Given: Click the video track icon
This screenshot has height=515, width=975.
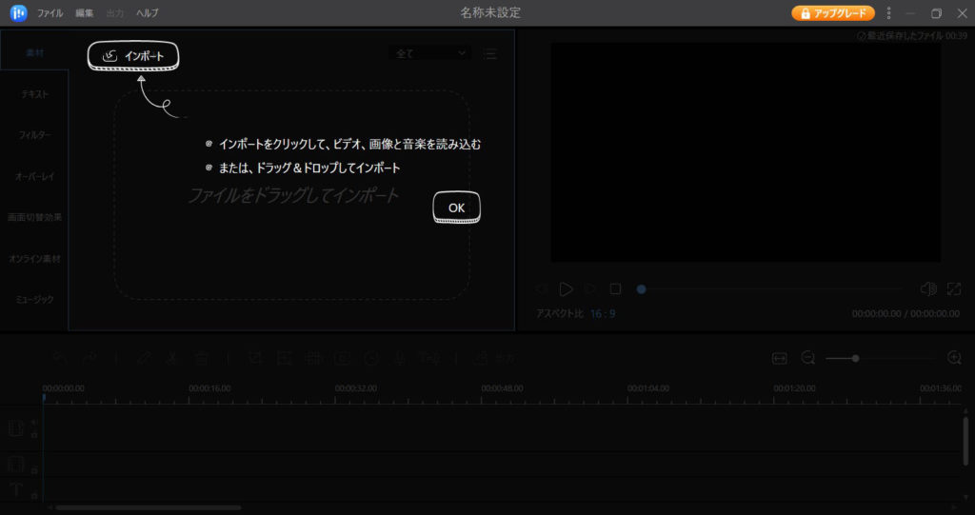Looking at the screenshot, I should [15, 428].
